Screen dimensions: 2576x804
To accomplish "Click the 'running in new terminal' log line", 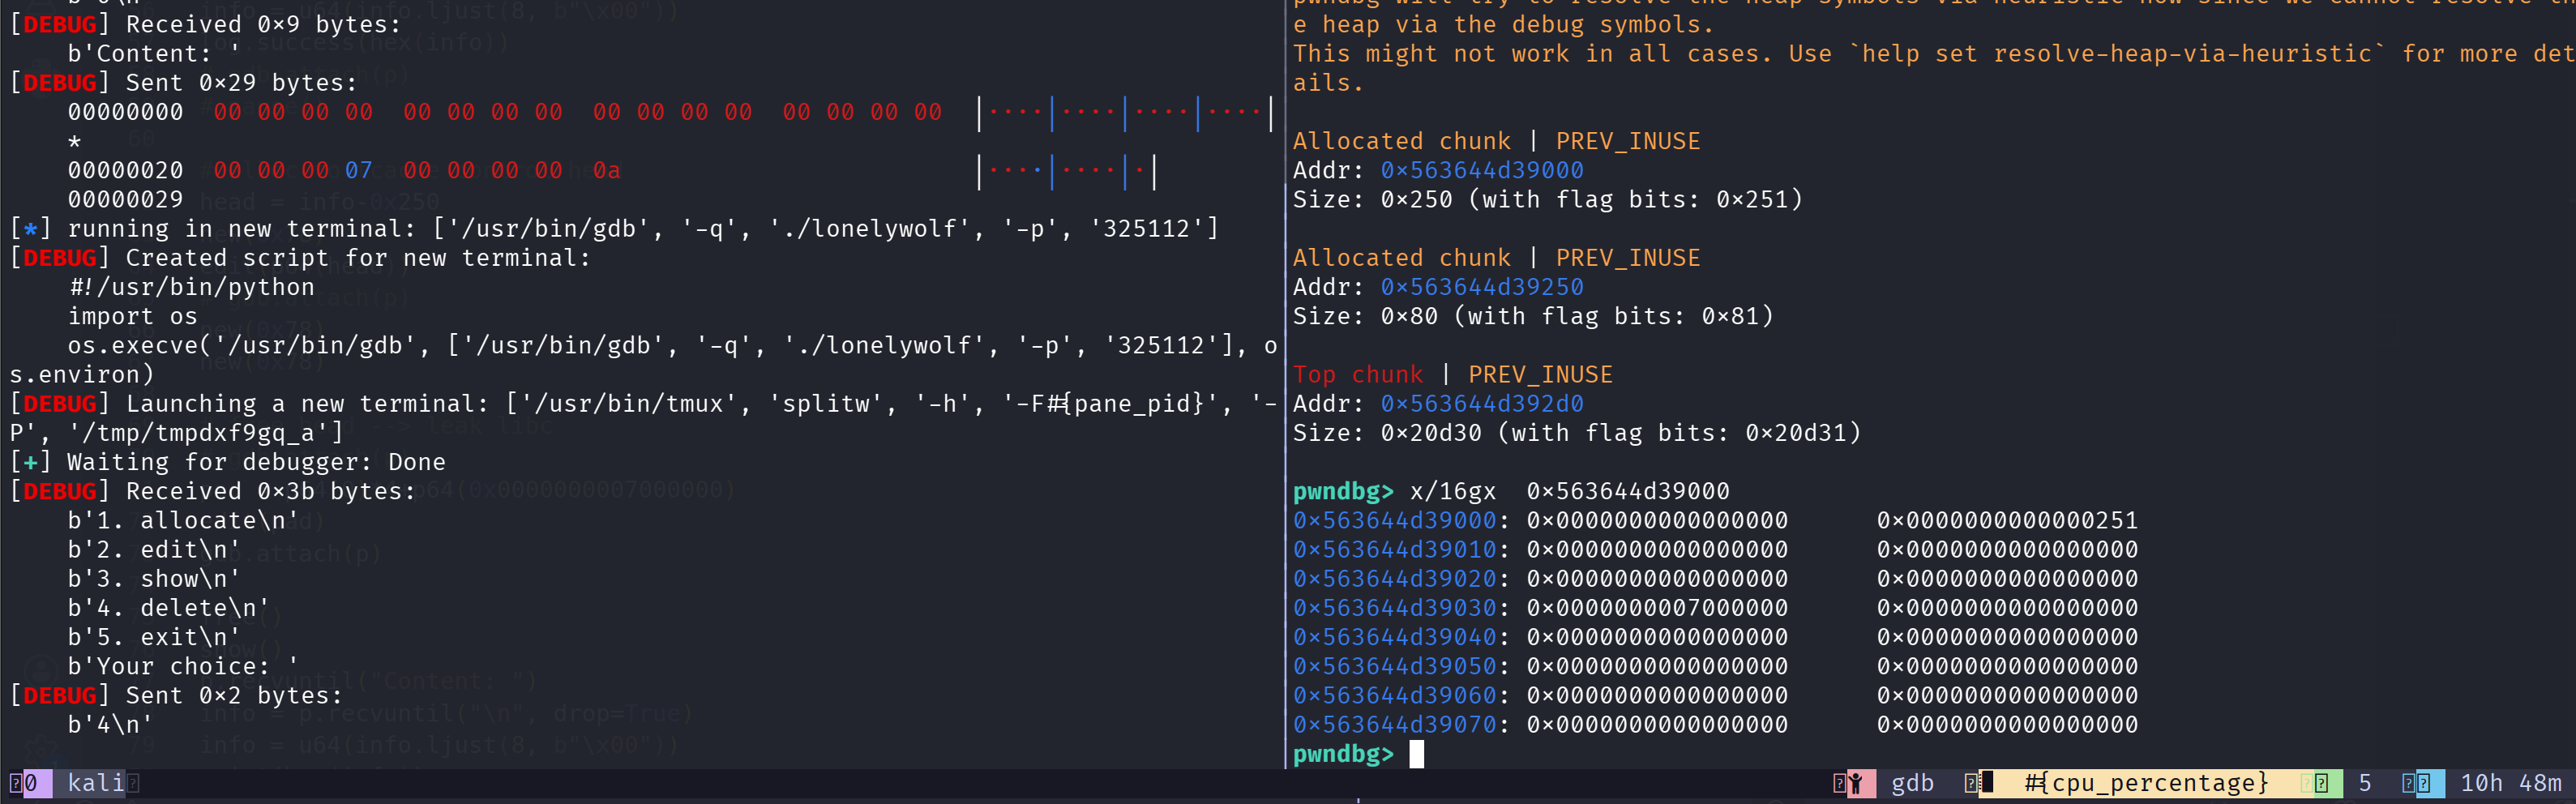I will pos(614,228).
